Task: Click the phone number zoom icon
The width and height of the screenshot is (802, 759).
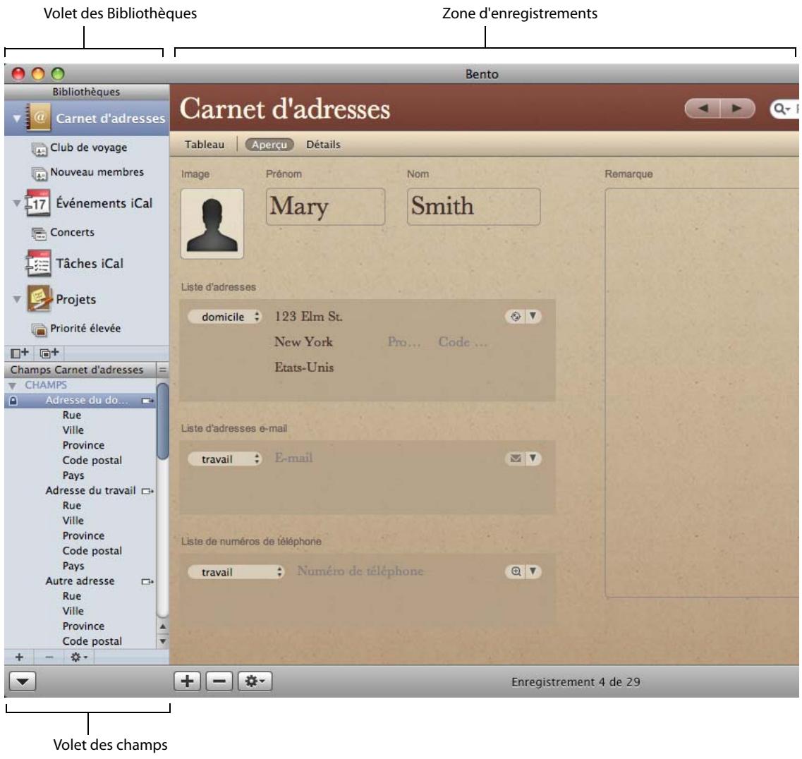Action: (x=515, y=572)
